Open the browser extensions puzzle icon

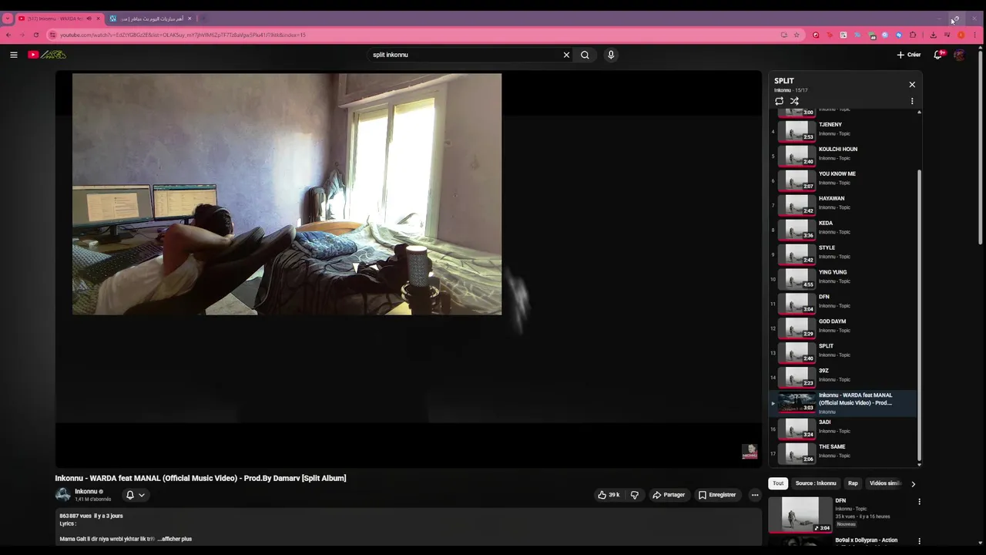[x=913, y=35]
